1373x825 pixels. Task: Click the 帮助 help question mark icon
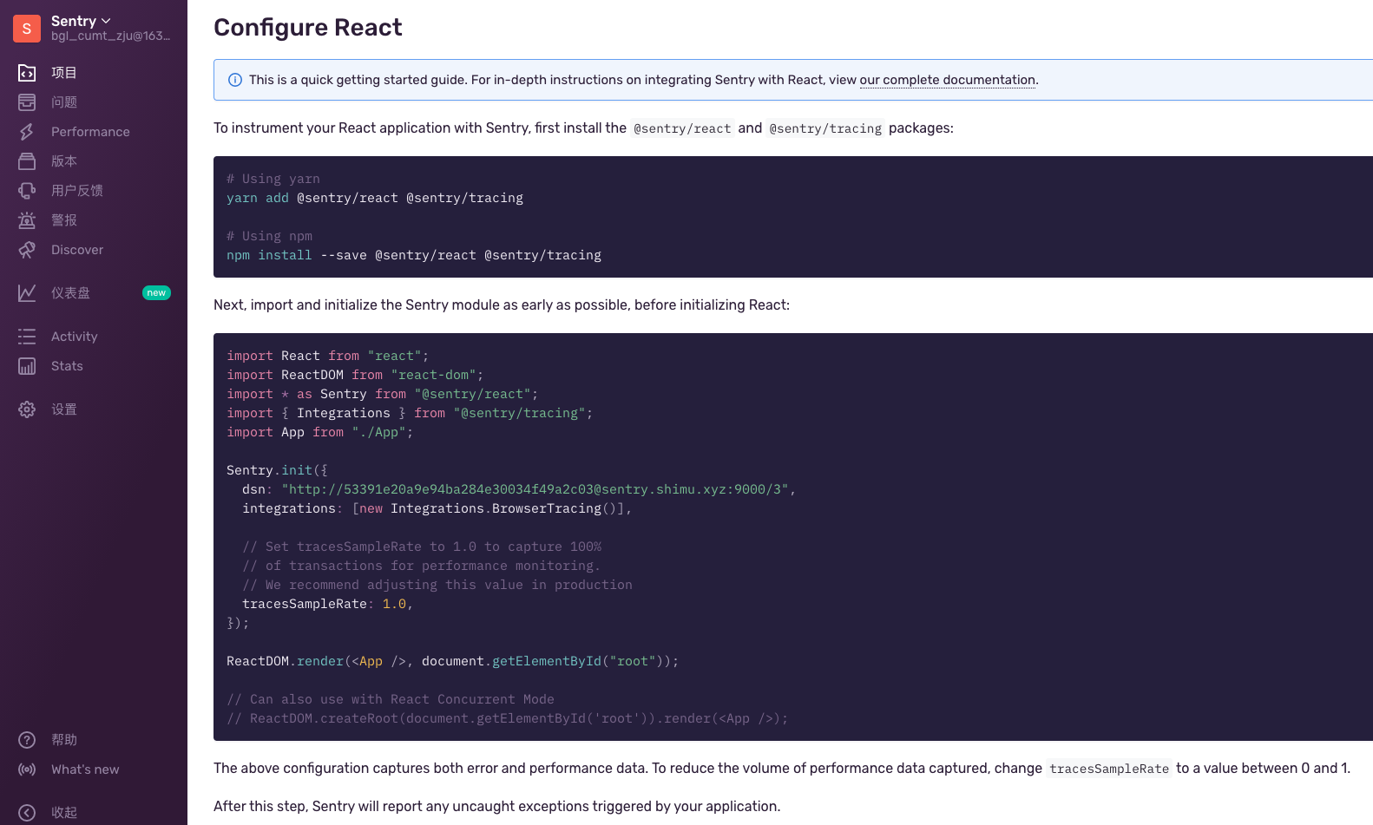(27, 740)
